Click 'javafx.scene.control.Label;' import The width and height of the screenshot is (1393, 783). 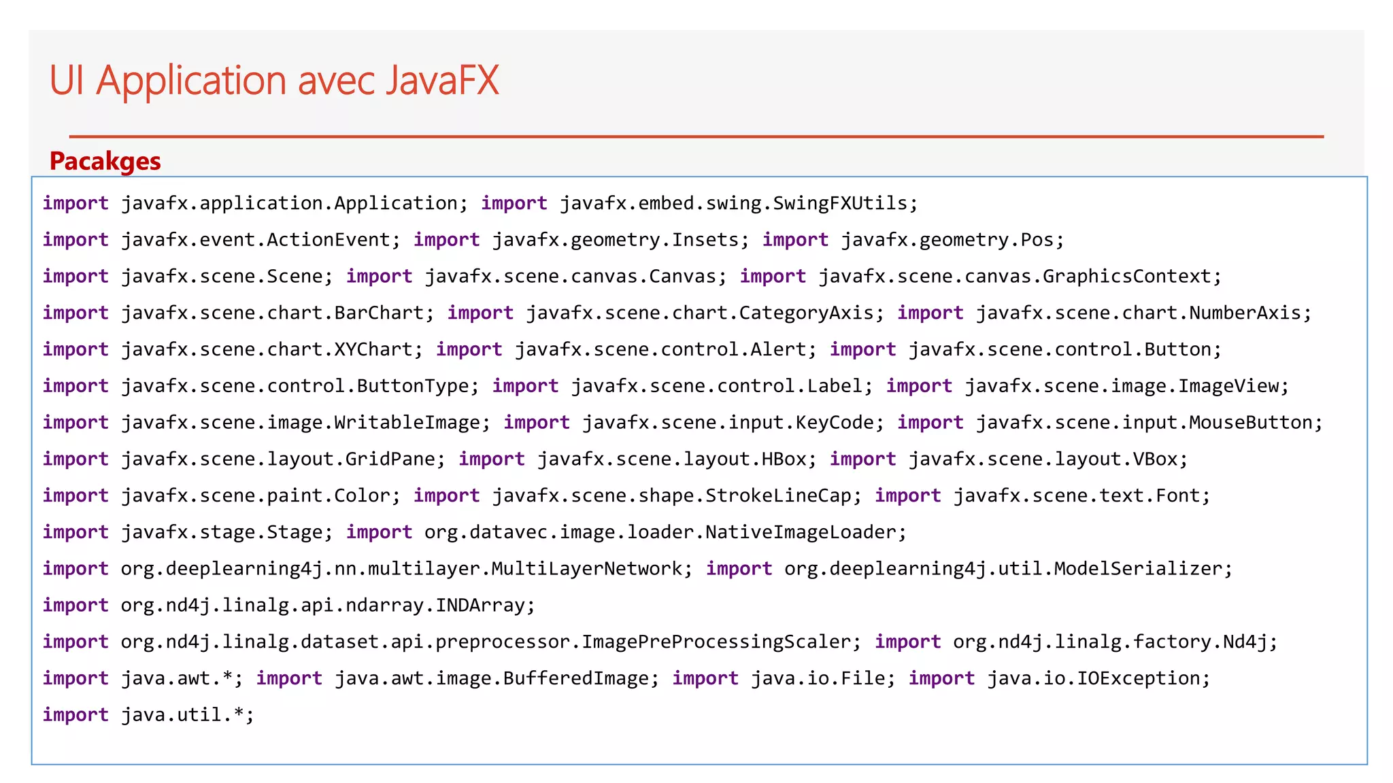[722, 387]
